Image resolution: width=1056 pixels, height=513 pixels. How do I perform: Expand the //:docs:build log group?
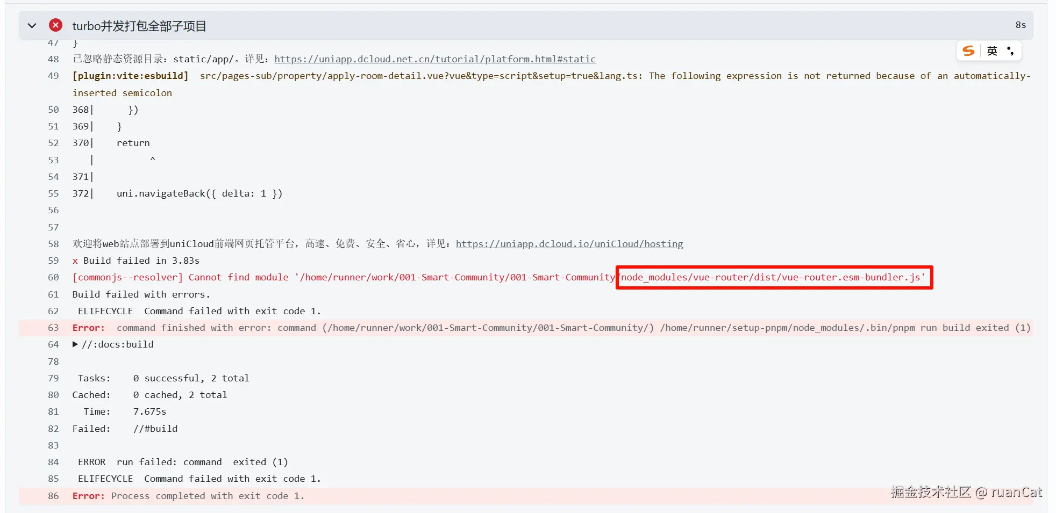point(113,344)
